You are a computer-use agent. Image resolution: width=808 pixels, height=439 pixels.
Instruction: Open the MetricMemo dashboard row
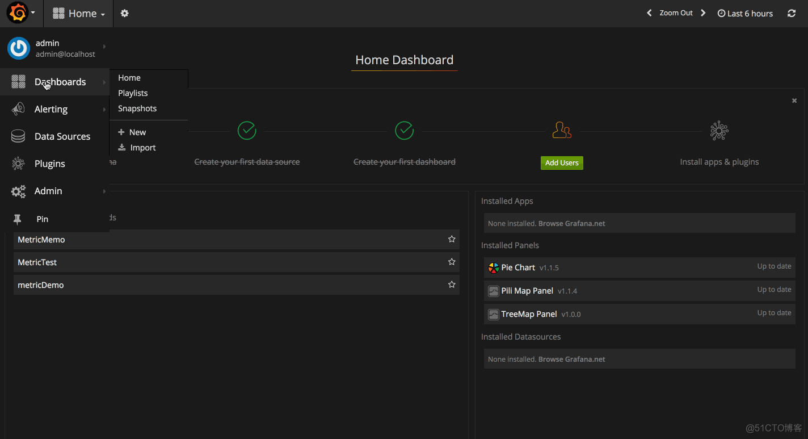[237, 240]
